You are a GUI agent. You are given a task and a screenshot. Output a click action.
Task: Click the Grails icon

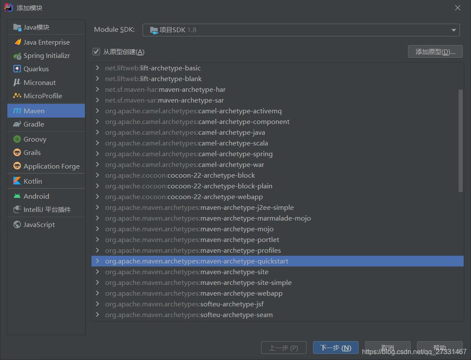pos(17,152)
